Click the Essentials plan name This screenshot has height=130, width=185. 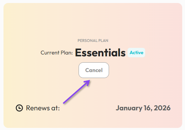click(100, 53)
